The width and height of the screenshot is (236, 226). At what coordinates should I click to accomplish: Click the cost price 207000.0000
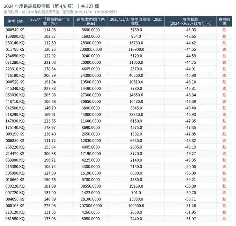[x=91, y=206]
